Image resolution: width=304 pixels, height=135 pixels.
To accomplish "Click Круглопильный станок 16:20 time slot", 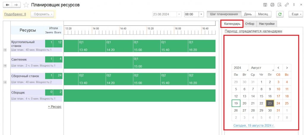I will tap(202, 46).
